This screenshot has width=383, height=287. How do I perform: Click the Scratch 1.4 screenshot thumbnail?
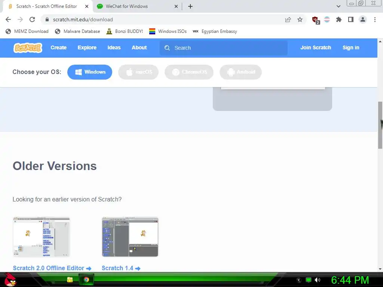pyautogui.click(x=130, y=237)
